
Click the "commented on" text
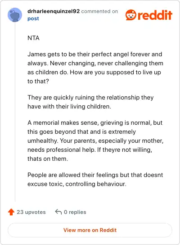[x=99, y=11]
